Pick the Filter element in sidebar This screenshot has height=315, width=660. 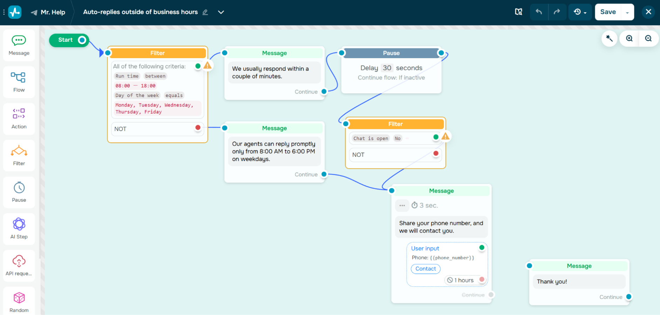(19, 156)
